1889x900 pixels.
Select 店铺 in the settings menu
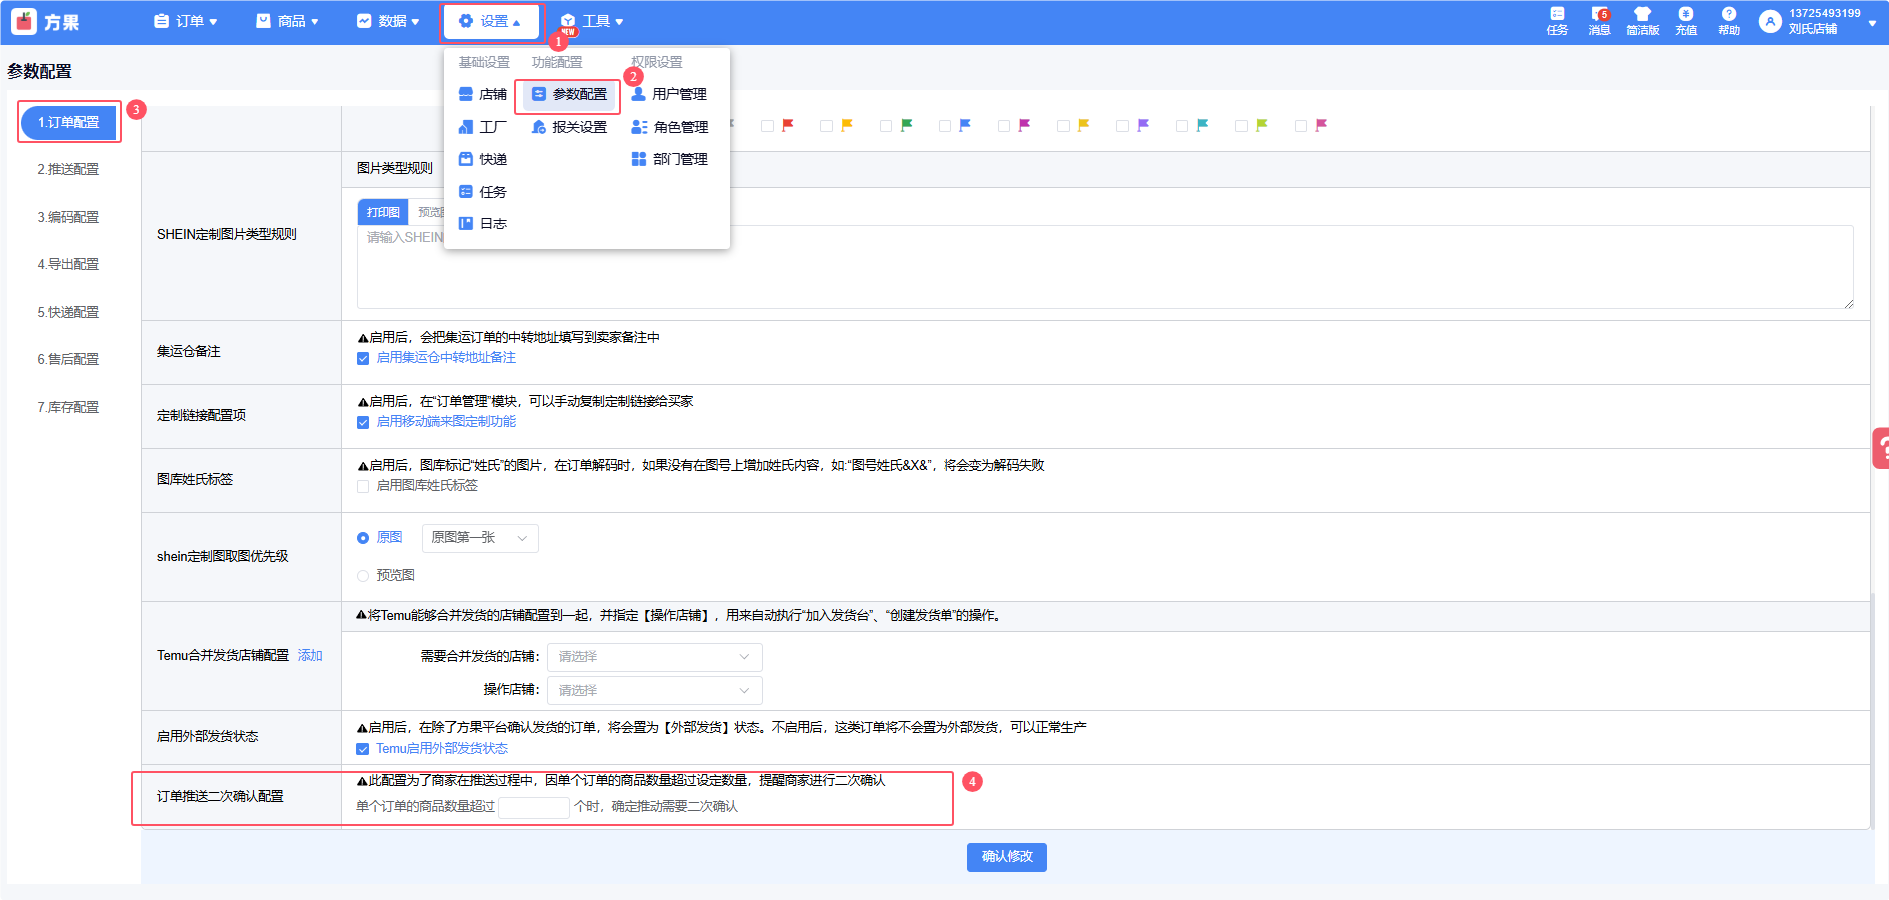(x=483, y=94)
